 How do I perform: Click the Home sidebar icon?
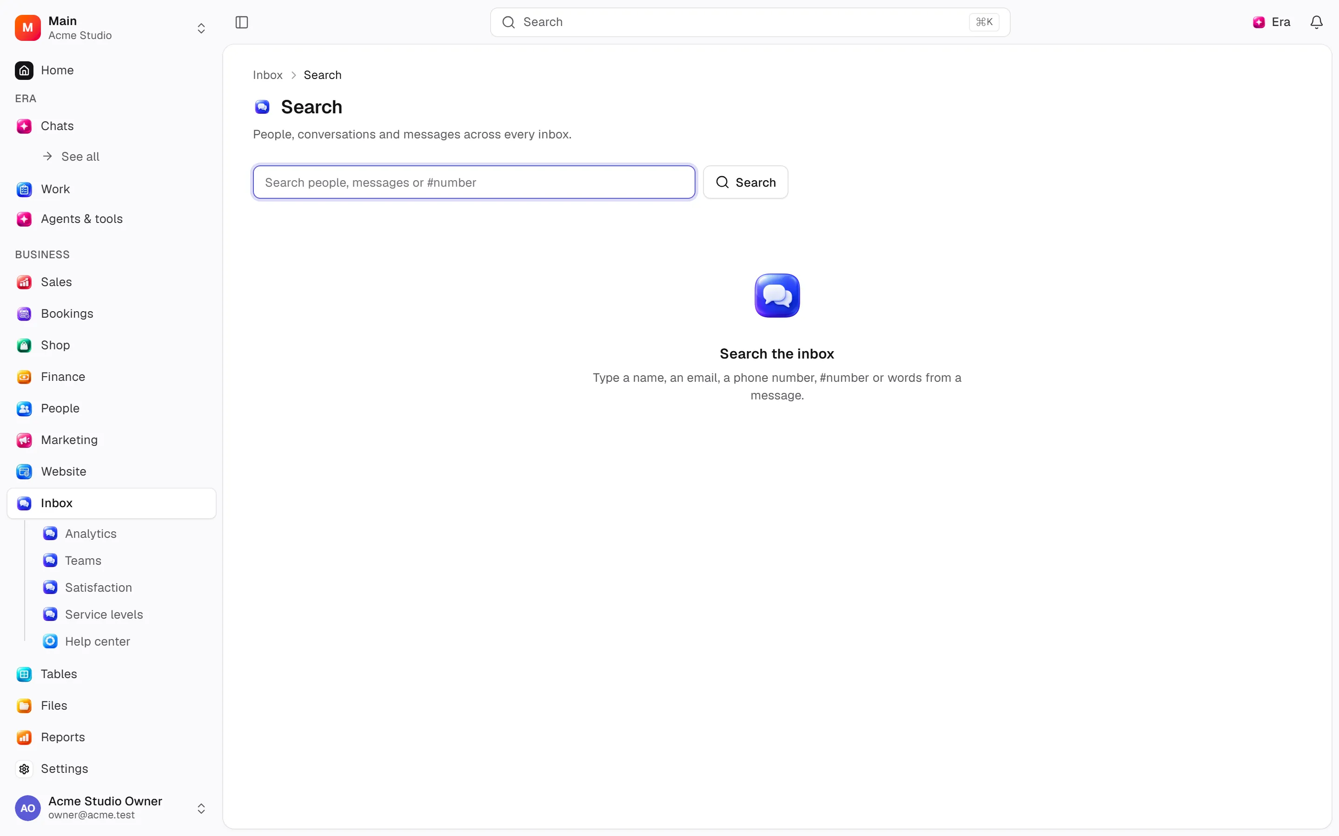point(24,70)
